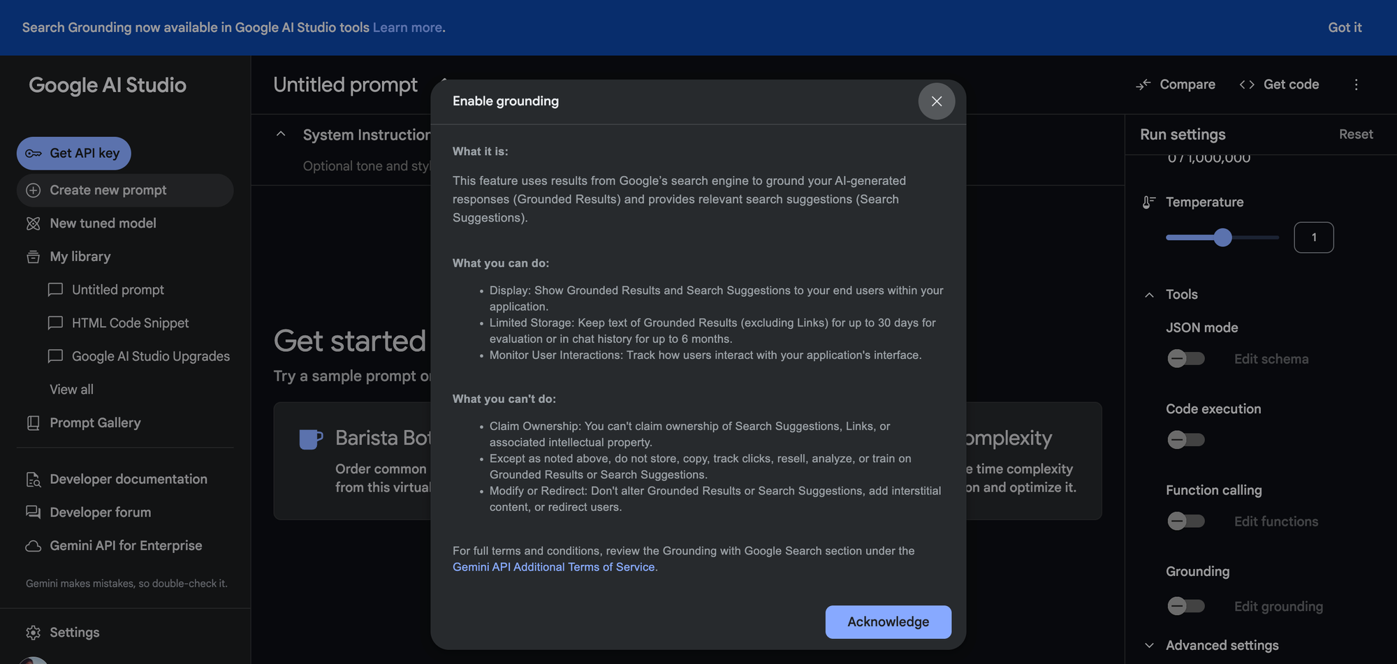
Task: Click chat icon beside Untitled prompt in library
Action: click(55, 290)
